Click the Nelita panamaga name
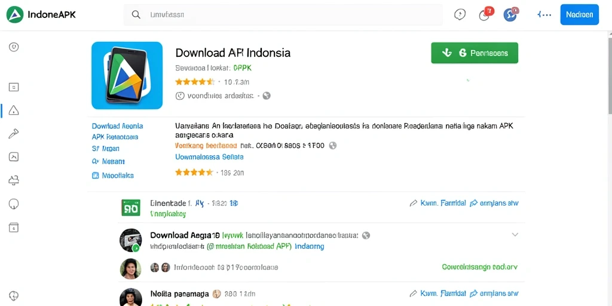The height and width of the screenshot is (306, 612). coord(179,293)
